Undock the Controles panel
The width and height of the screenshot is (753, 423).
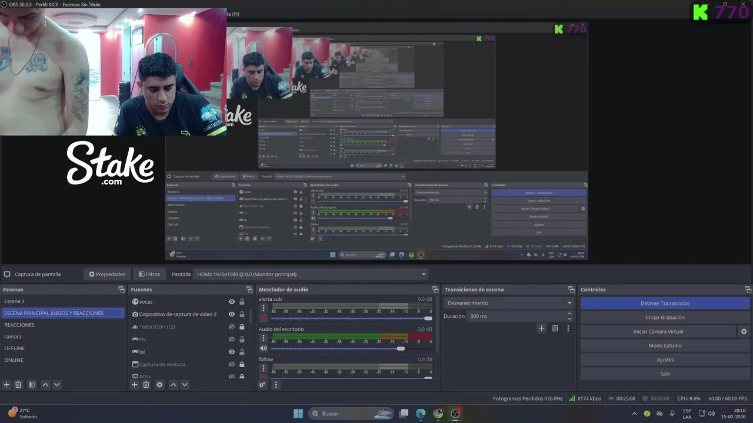(x=748, y=290)
